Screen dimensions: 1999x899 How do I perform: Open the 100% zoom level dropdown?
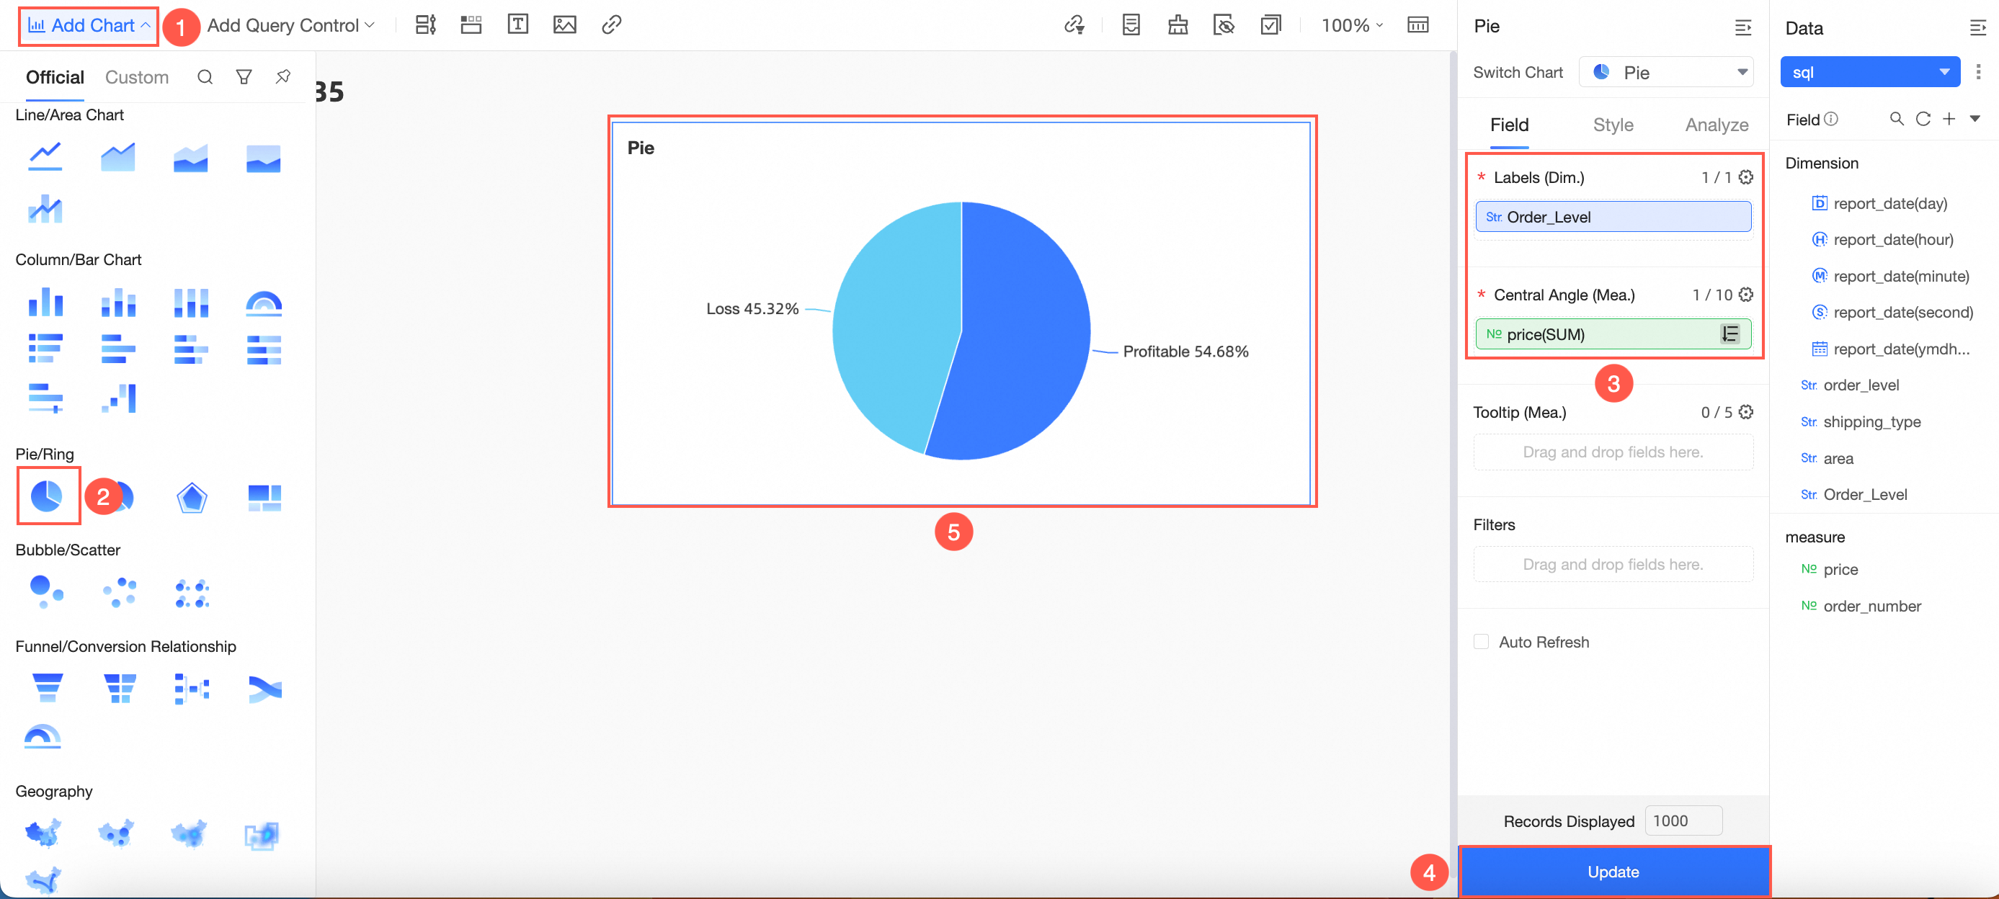1352,24
